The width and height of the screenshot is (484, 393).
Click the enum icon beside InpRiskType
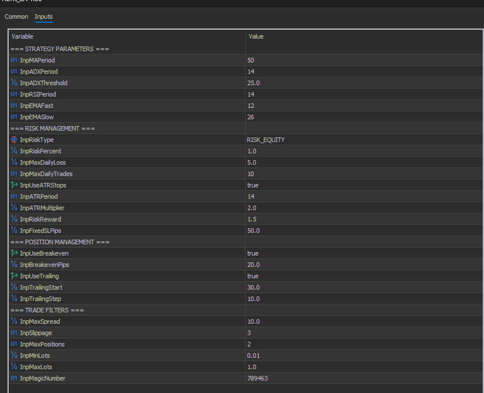[x=14, y=140]
